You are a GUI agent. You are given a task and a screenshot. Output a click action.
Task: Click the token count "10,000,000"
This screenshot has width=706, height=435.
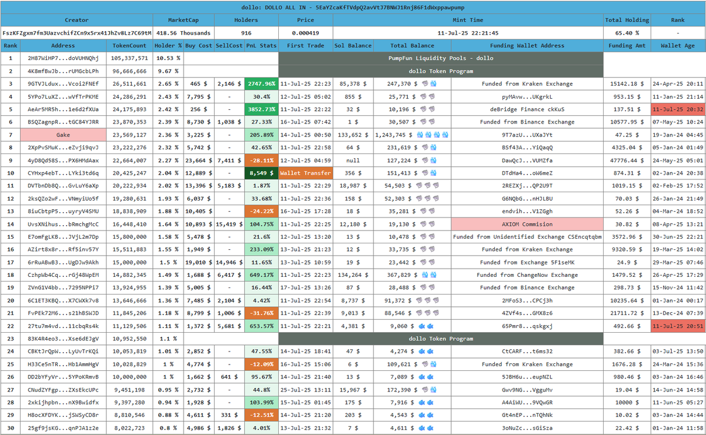point(129,377)
